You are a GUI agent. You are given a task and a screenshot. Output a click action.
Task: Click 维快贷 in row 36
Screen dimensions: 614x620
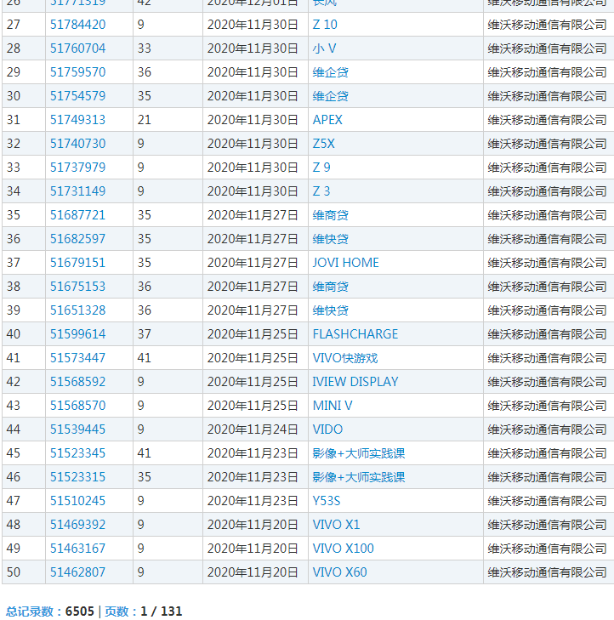(330, 238)
